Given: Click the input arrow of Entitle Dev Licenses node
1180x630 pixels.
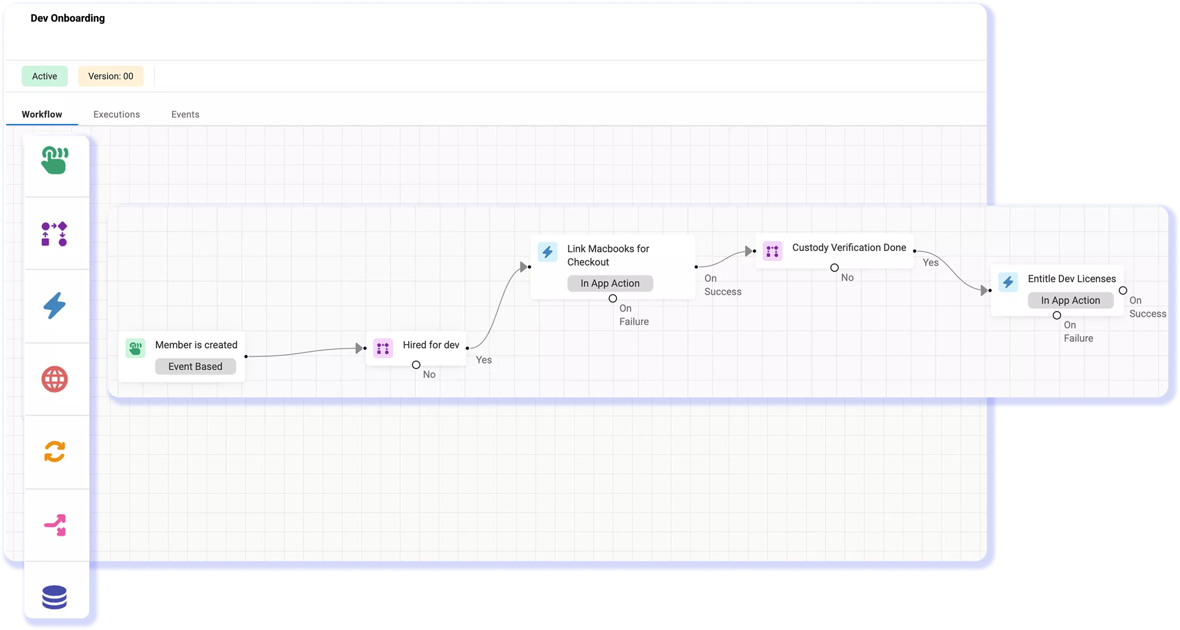Looking at the screenshot, I should pyautogui.click(x=985, y=290).
